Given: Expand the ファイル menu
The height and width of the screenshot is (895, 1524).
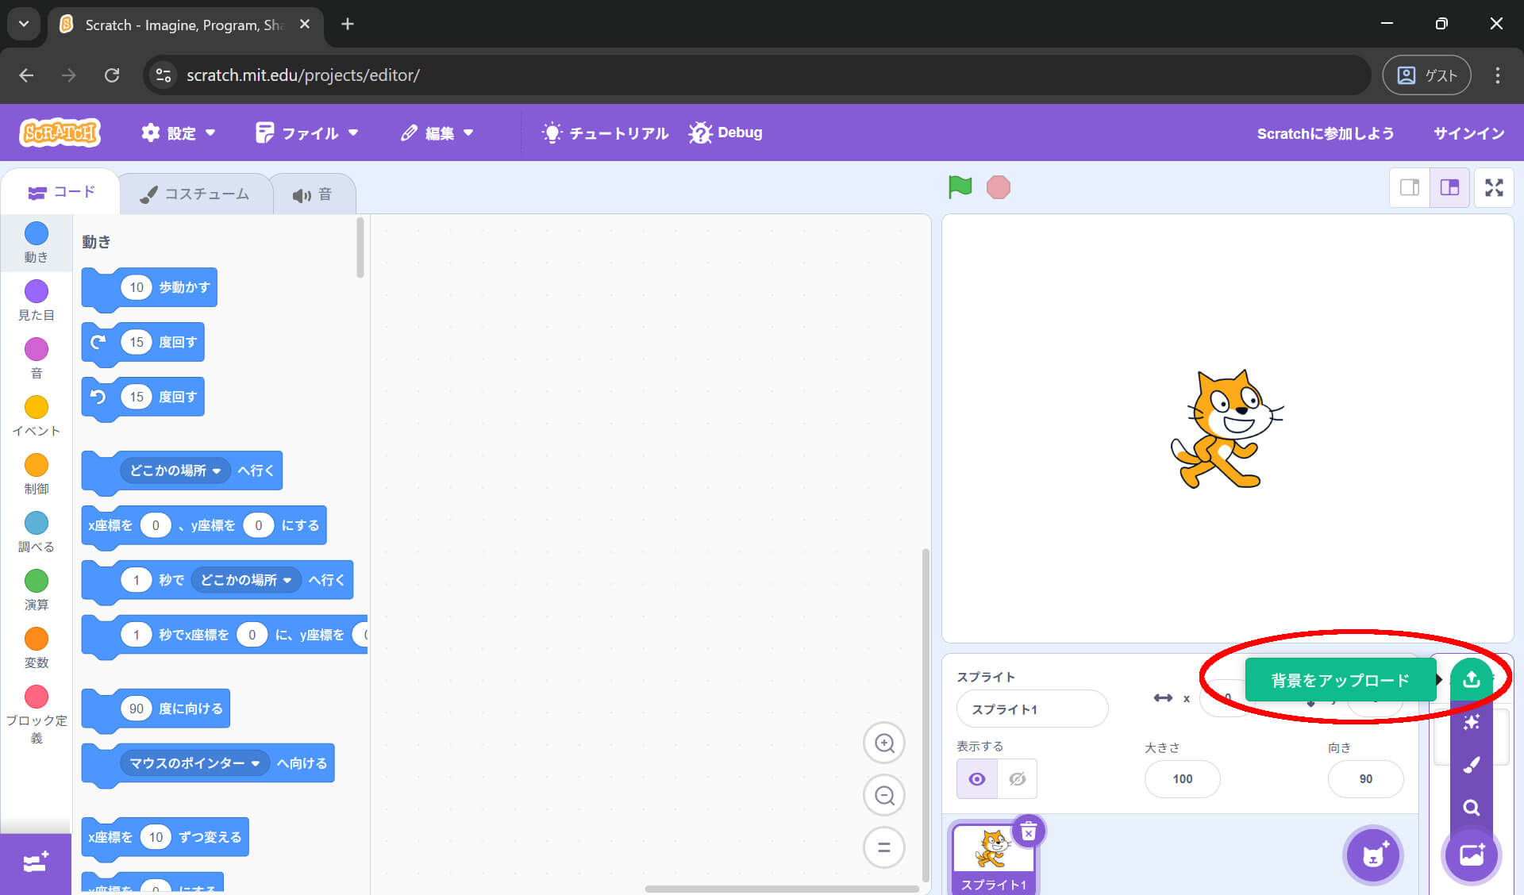Looking at the screenshot, I should click(x=308, y=133).
